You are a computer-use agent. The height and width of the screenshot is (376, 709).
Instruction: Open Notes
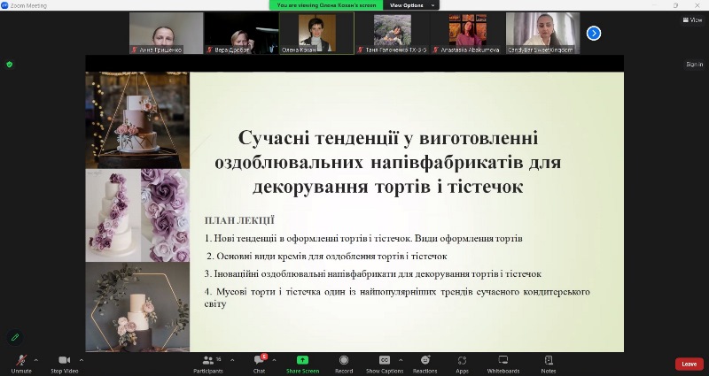[549, 364]
